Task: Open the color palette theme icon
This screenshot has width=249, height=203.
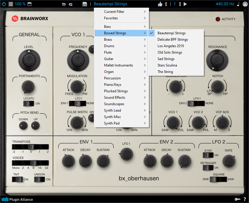Action: 245,4
